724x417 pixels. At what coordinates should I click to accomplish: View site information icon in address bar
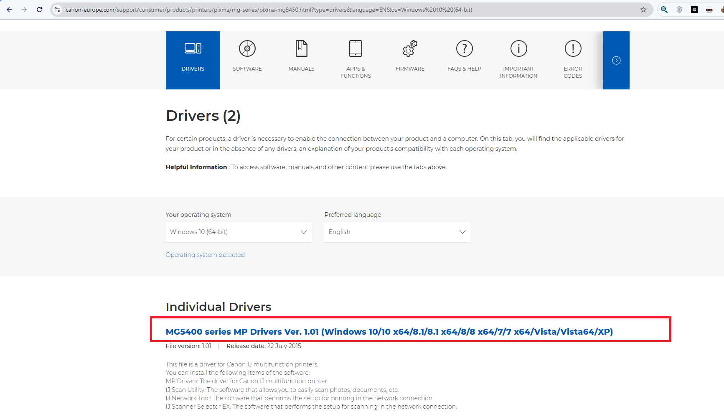(x=57, y=10)
